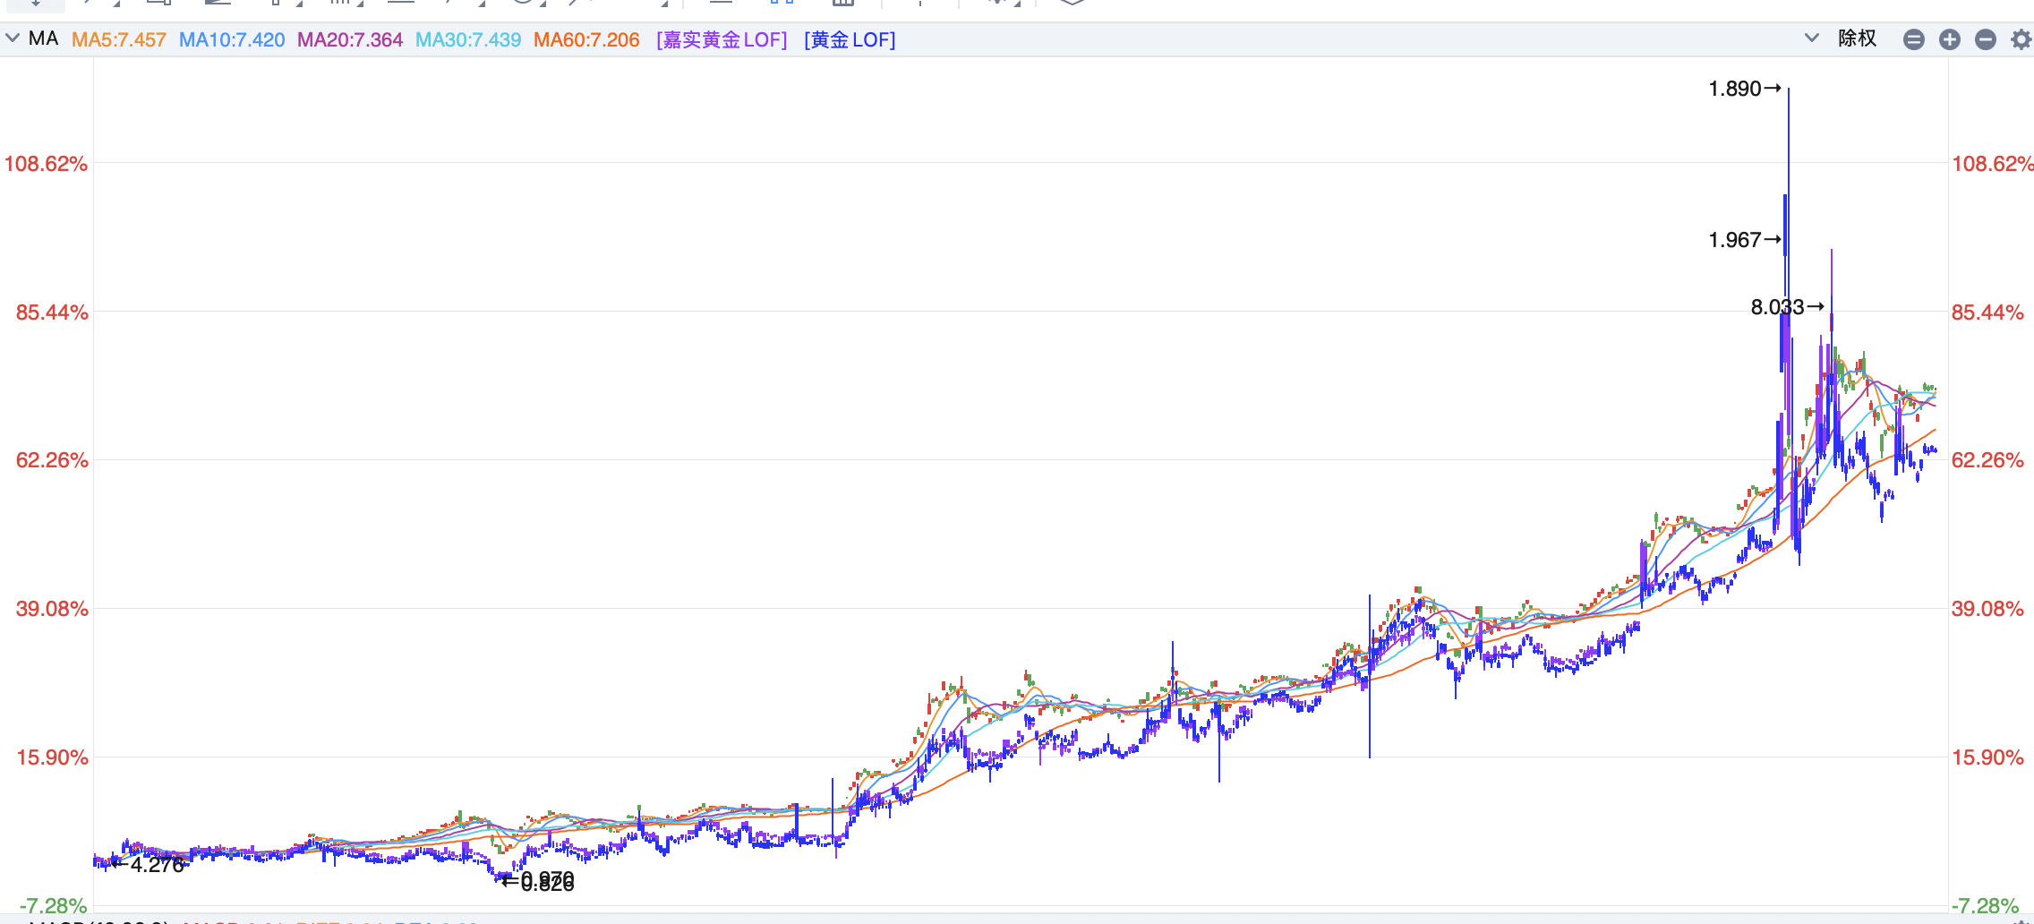Click 39.08% on the left axis

[52, 609]
